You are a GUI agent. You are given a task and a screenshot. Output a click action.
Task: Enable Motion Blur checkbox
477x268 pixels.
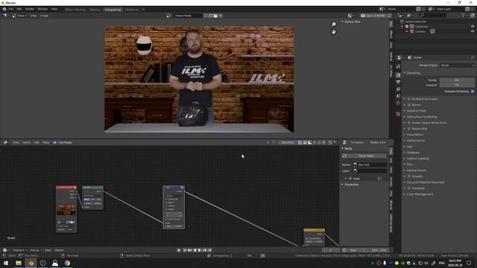coord(409,129)
